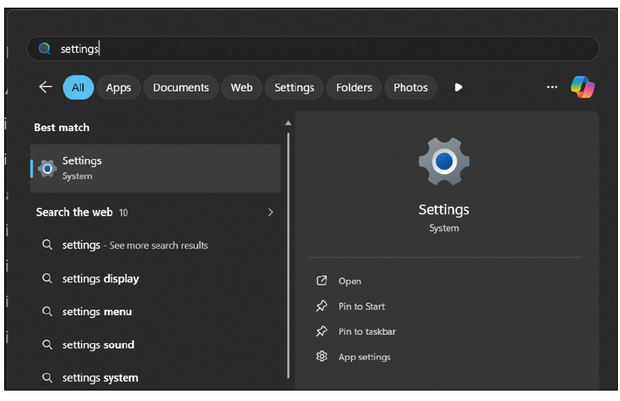Image resolution: width=620 pixels, height=401 pixels.
Task: Click the three-dots more options icon
Action: pos(552,87)
